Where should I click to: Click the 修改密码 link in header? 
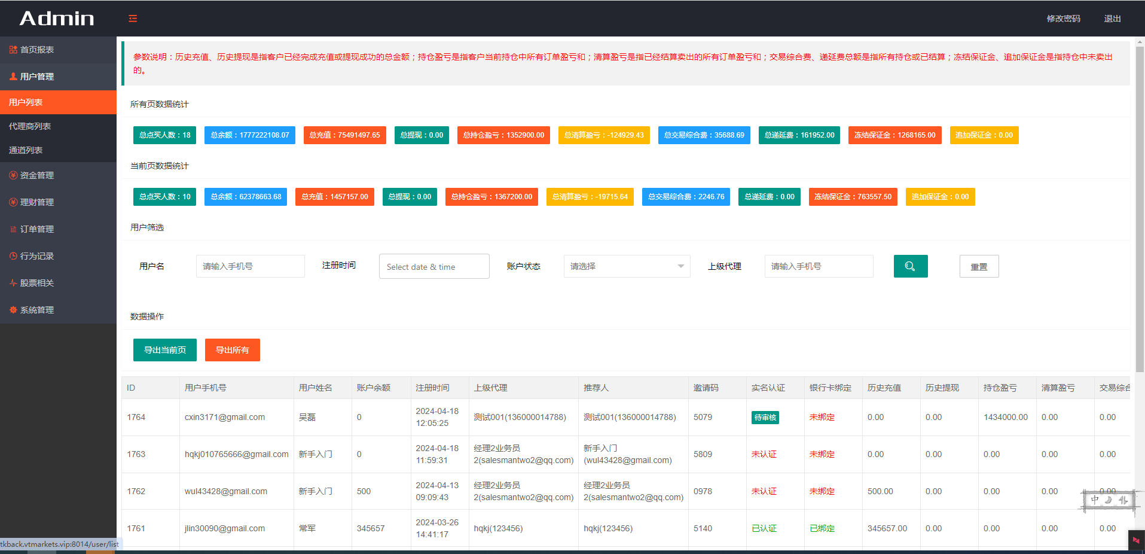pyautogui.click(x=1062, y=19)
